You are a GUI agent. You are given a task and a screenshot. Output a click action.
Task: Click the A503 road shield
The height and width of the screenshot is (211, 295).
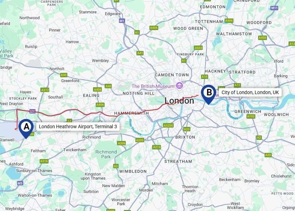[198, 48]
